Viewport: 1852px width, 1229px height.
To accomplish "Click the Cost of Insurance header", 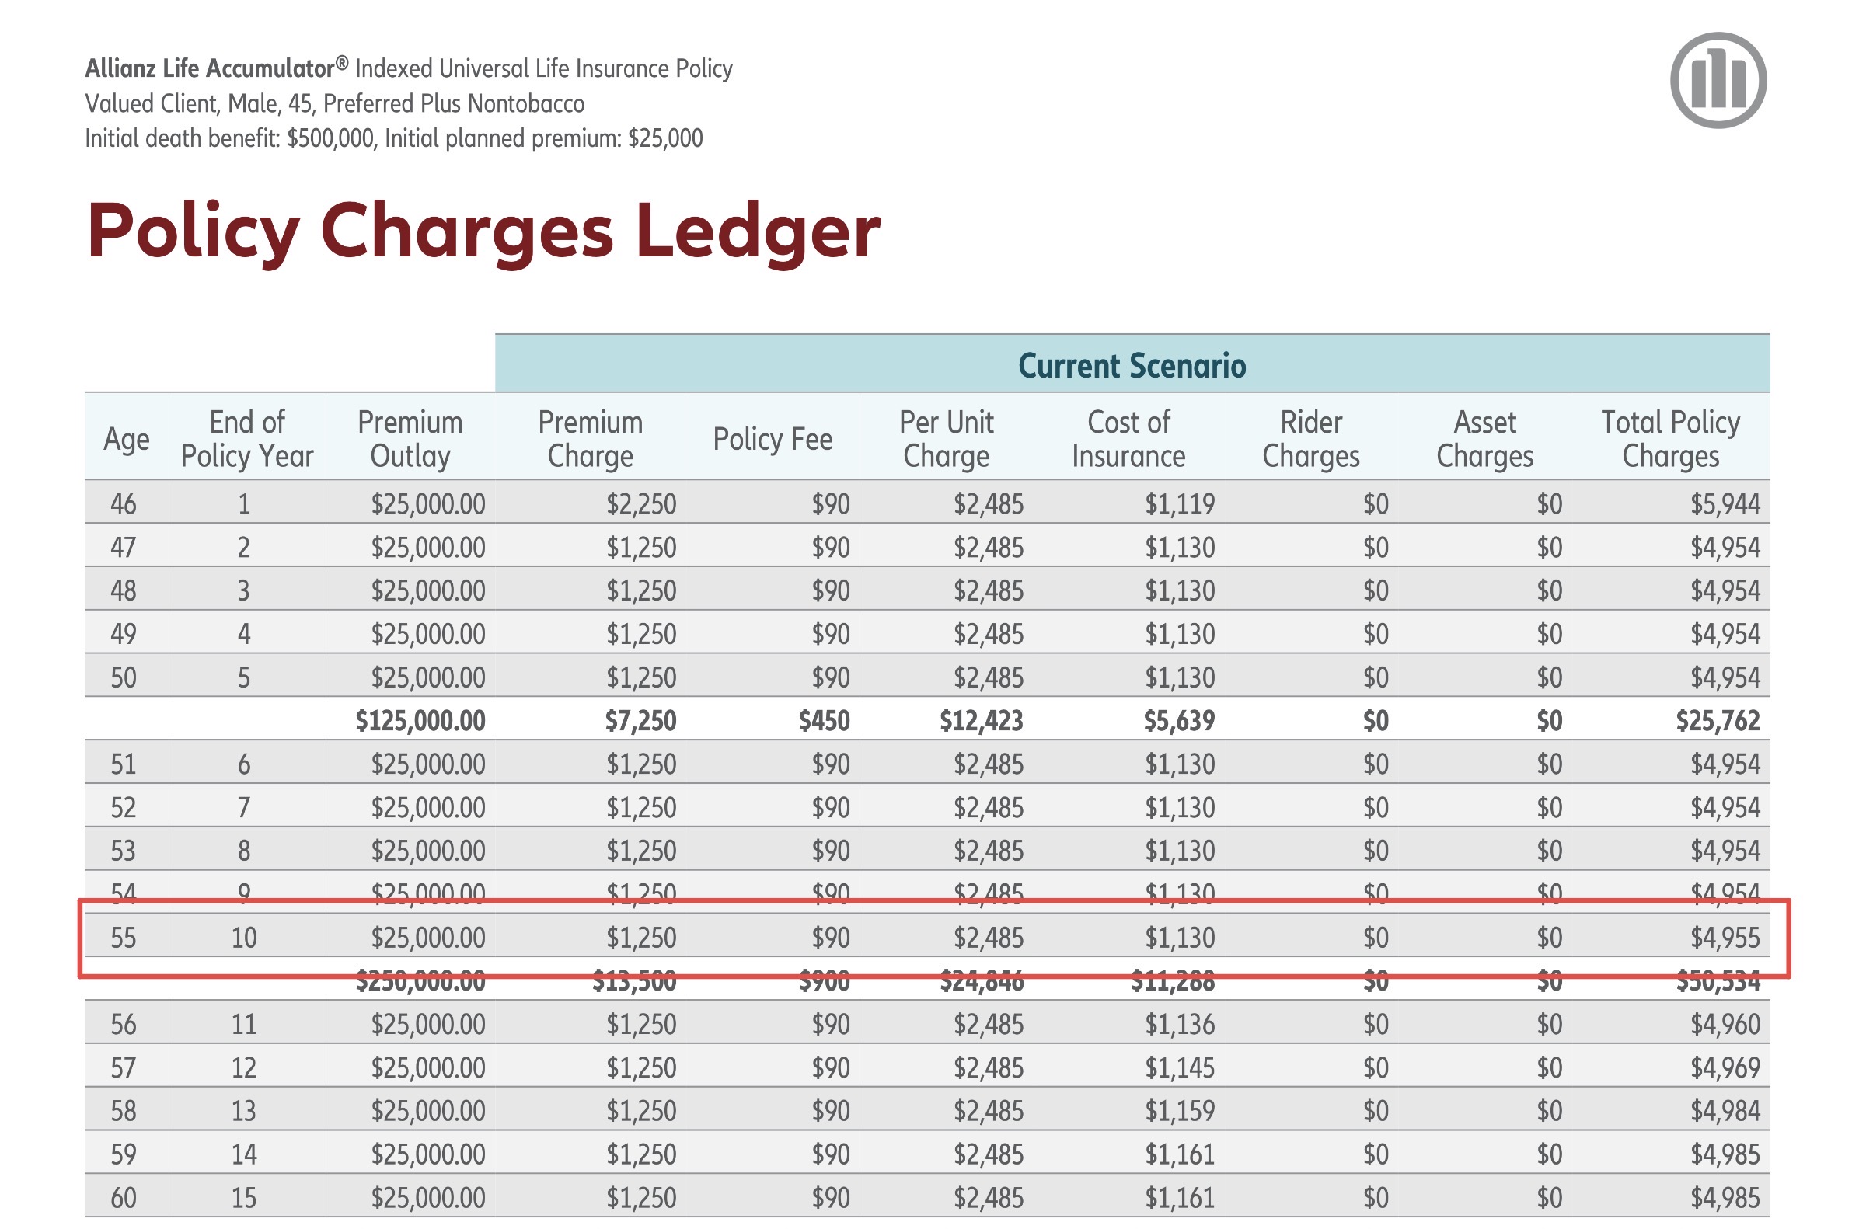I will click(x=1128, y=439).
